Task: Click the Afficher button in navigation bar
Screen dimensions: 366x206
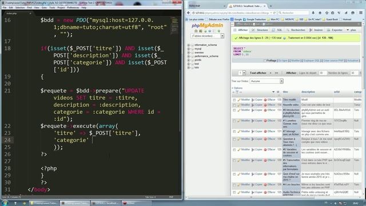Action: tap(291, 73)
